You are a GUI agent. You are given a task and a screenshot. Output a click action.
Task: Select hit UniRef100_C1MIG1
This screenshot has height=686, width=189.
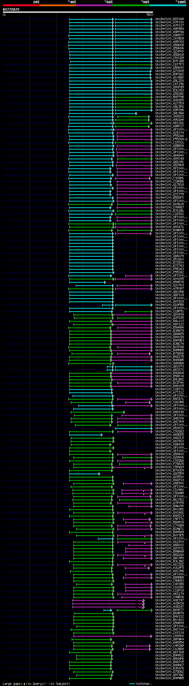[x=170, y=142]
